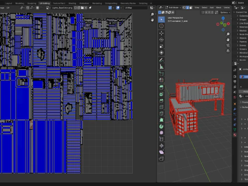Screen dimensions: 248x186
Task: Select the Knife tool
Action: (x=161, y=114)
